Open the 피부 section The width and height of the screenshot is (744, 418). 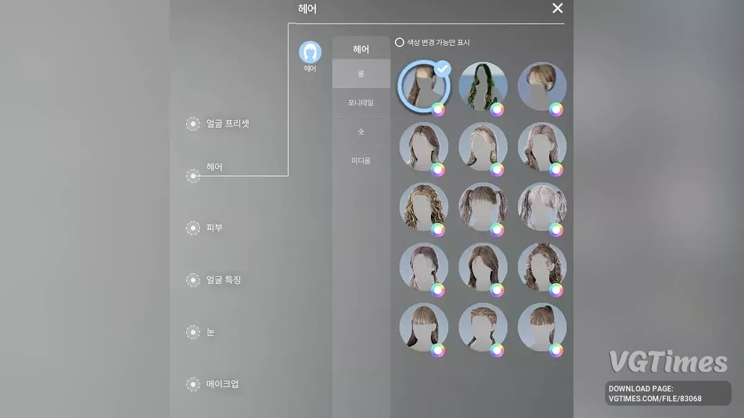pos(205,228)
